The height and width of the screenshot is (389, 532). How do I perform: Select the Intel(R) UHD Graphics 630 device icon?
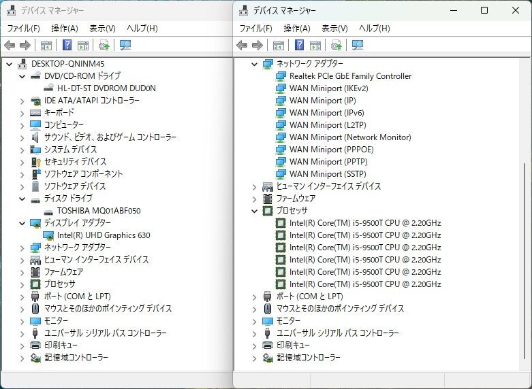(x=48, y=235)
